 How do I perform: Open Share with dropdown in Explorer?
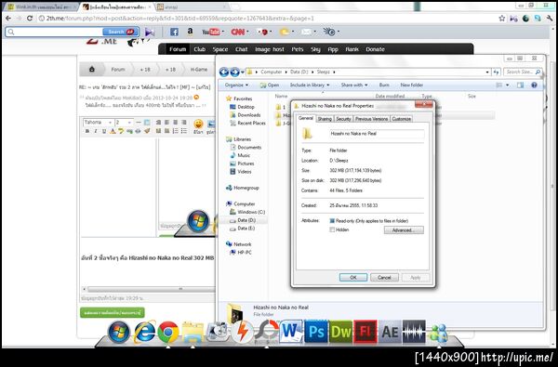point(354,85)
